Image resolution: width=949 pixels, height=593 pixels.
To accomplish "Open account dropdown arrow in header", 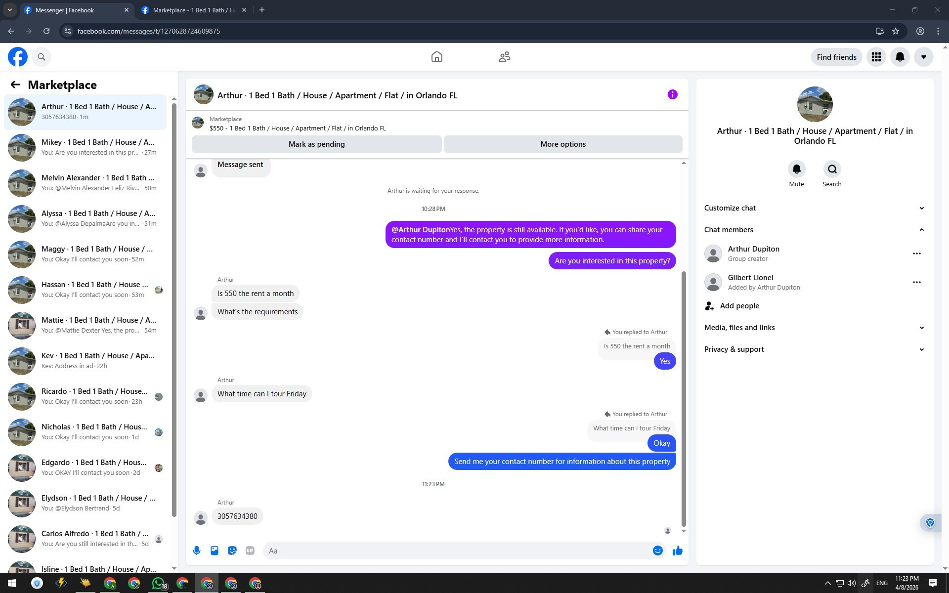I will (923, 57).
